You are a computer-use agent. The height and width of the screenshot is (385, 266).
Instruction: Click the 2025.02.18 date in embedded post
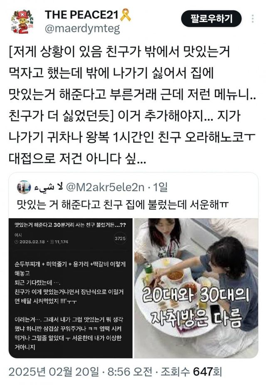point(32,241)
